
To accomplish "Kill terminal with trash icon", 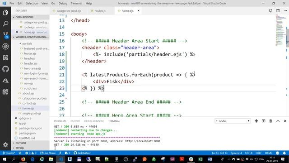I will point(270,121).
